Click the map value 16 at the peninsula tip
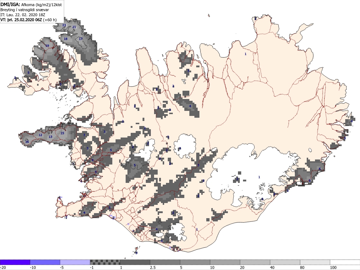Image resolution: width=360 pixels, height=270 pixels. point(27,142)
